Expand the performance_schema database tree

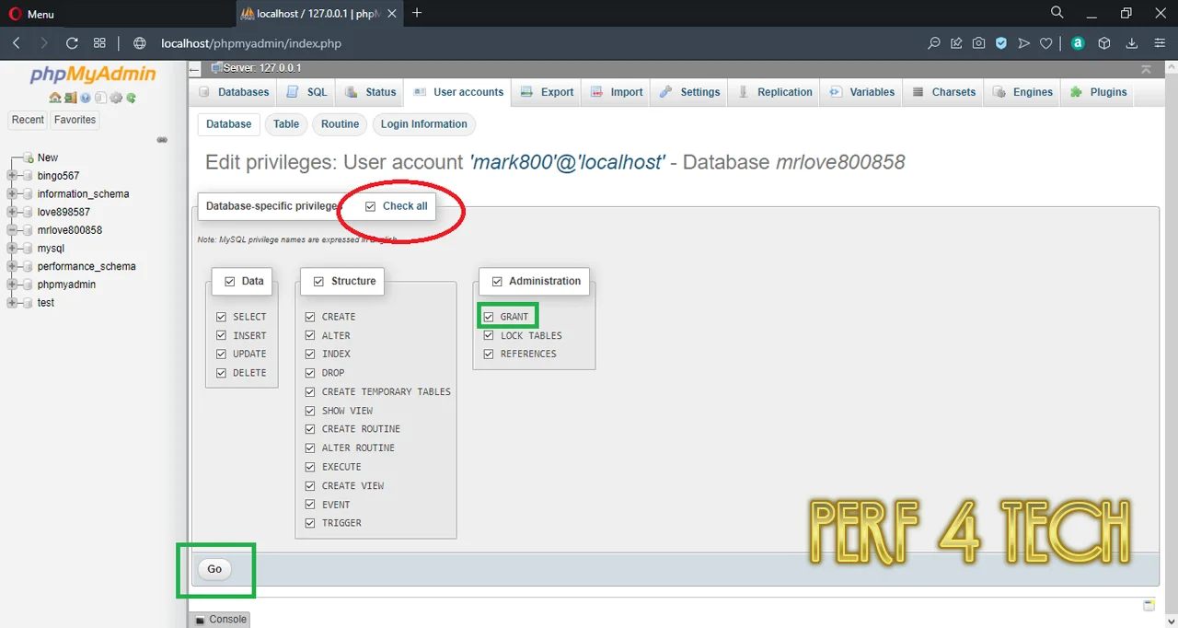(x=12, y=266)
